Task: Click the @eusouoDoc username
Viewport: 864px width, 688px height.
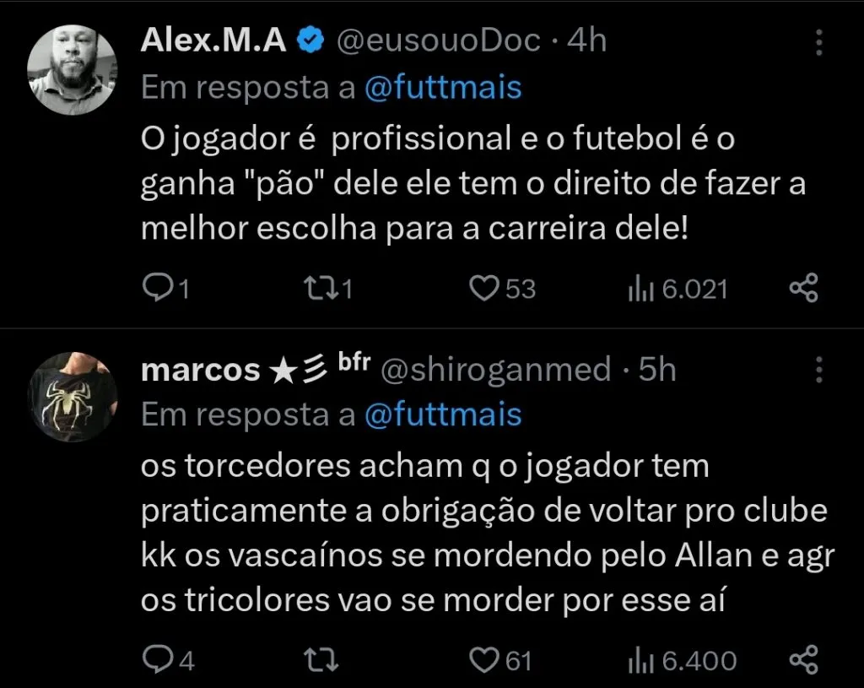Action: 440,39
